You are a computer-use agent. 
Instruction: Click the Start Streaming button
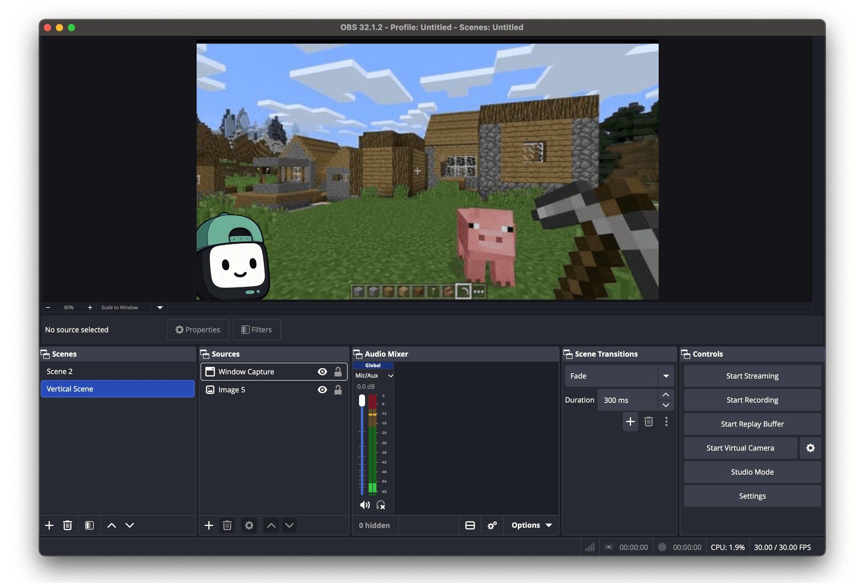pyautogui.click(x=752, y=376)
